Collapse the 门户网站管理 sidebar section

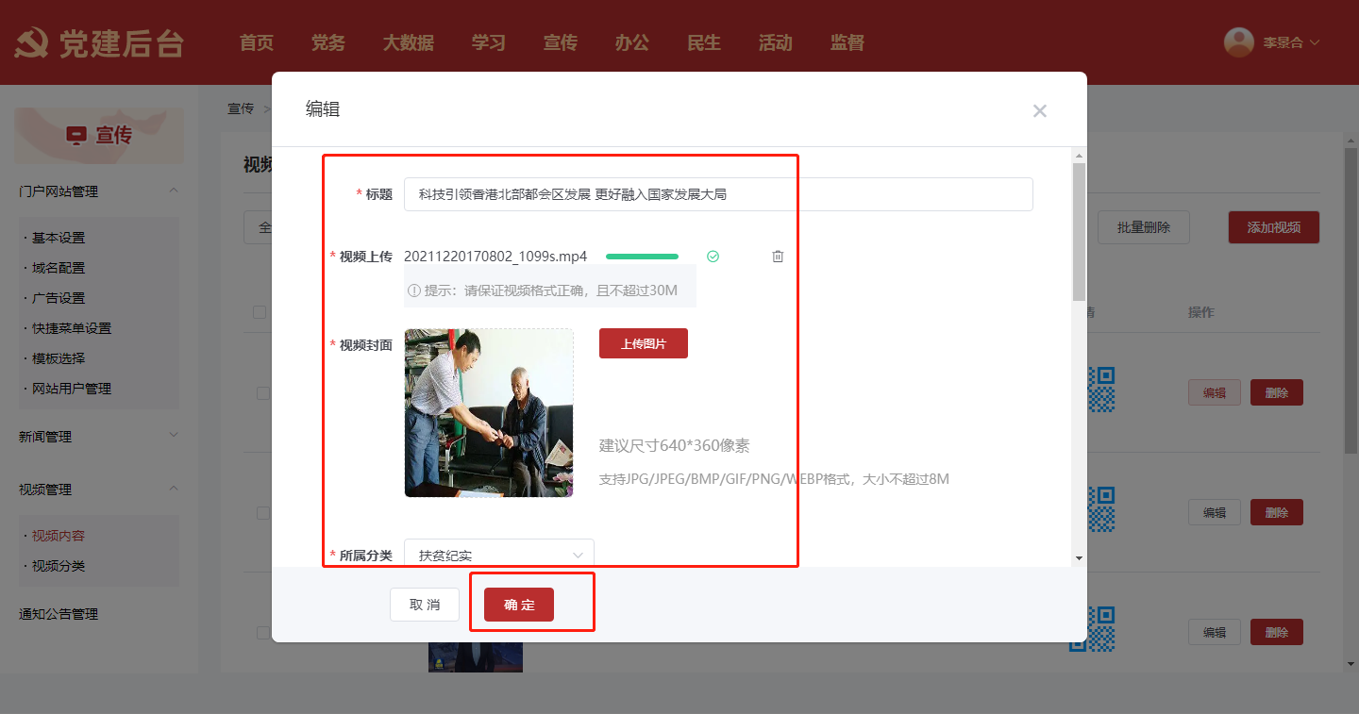(x=174, y=191)
